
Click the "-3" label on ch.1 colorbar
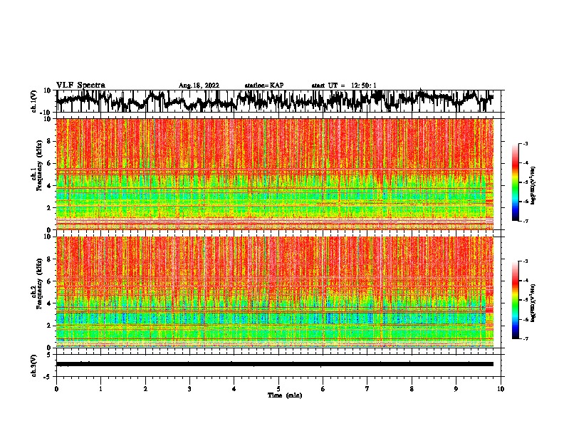525,143
